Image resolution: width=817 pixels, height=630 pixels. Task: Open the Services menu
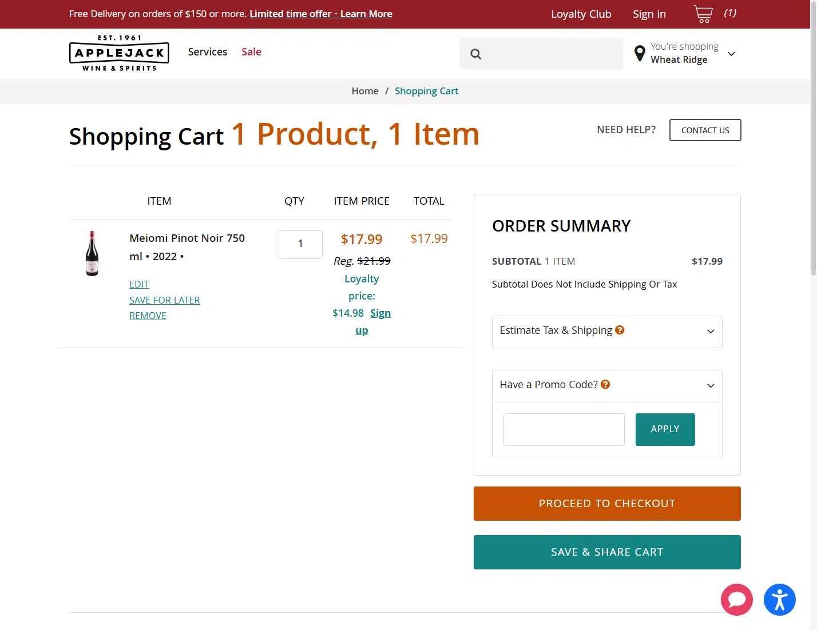[x=208, y=52]
